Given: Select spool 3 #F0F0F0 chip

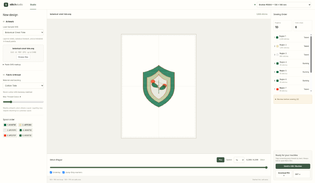Looking at the screenshot, I should coord(10,130).
